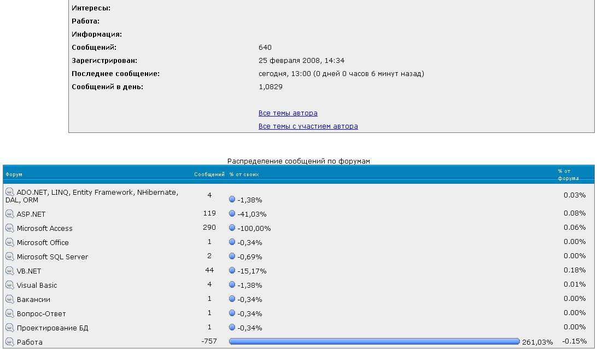597x349 pixels.
Task: Click the magnifier icon beside VB.NET
Action: [x=9, y=271]
